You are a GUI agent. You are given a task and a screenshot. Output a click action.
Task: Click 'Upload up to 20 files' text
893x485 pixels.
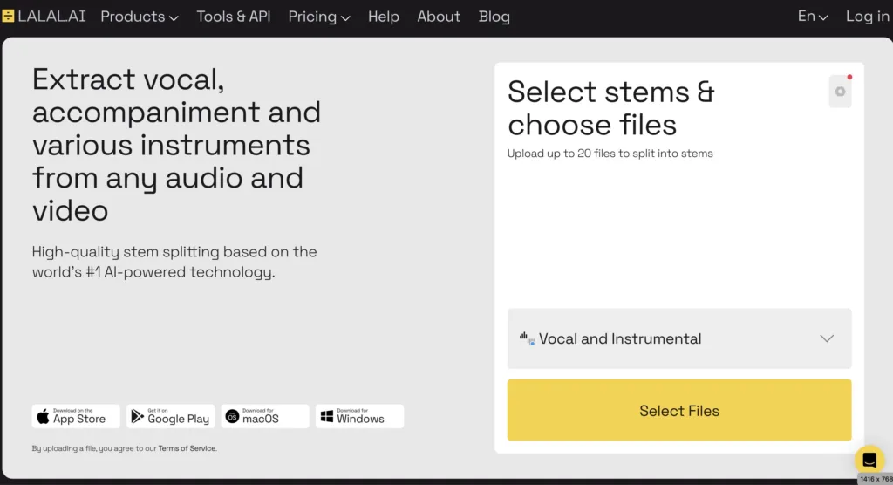610,154
